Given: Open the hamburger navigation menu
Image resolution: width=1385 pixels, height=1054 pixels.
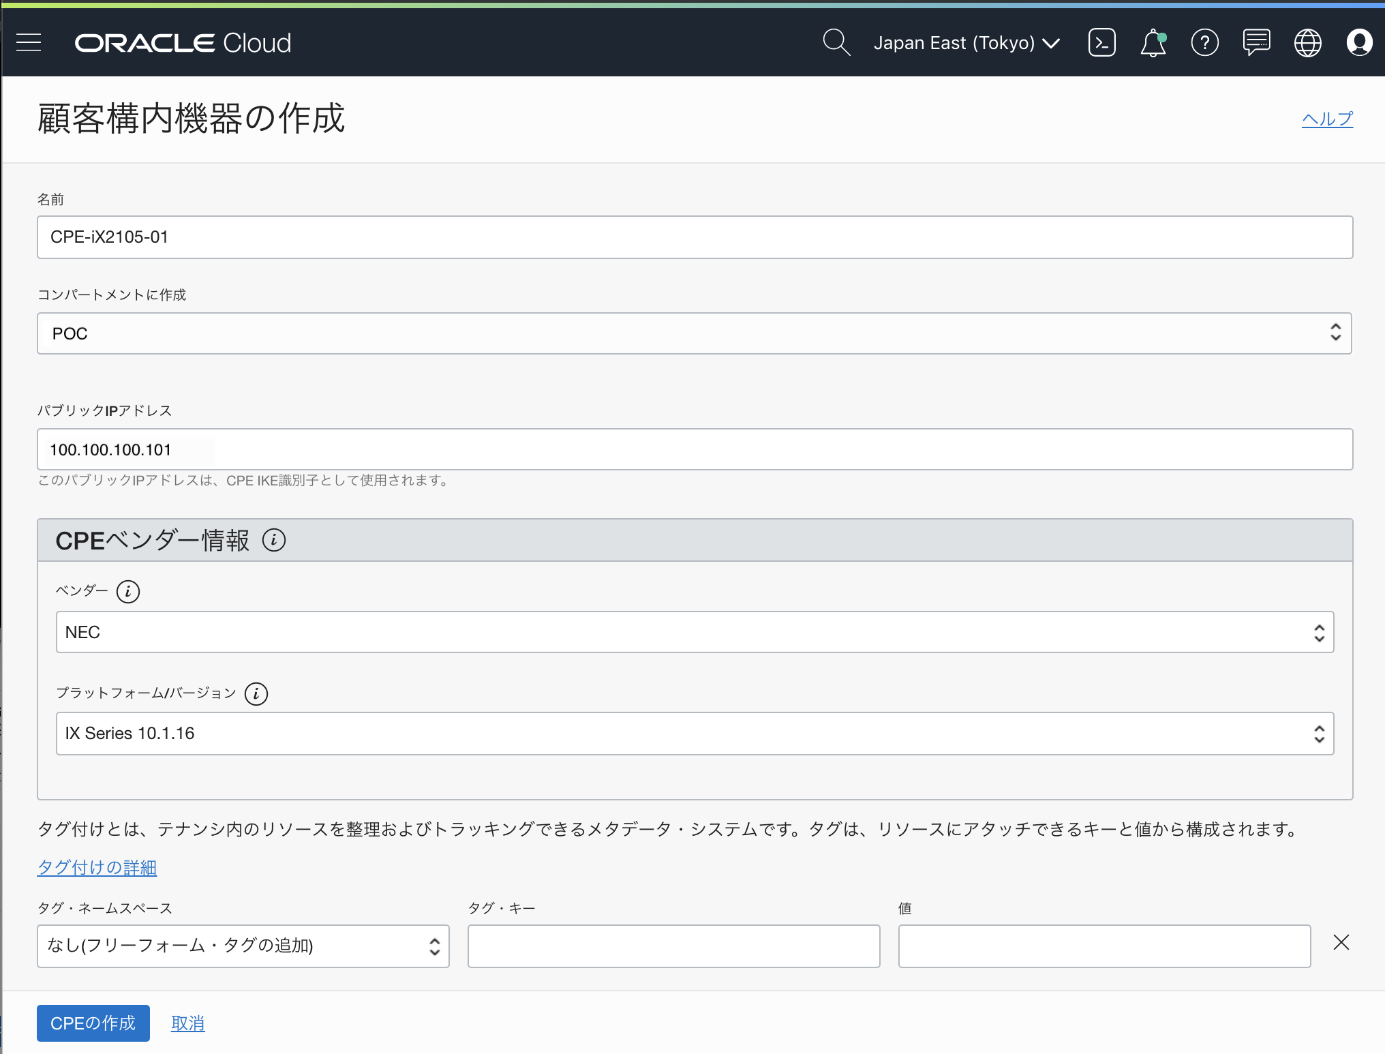Looking at the screenshot, I should [29, 43].
